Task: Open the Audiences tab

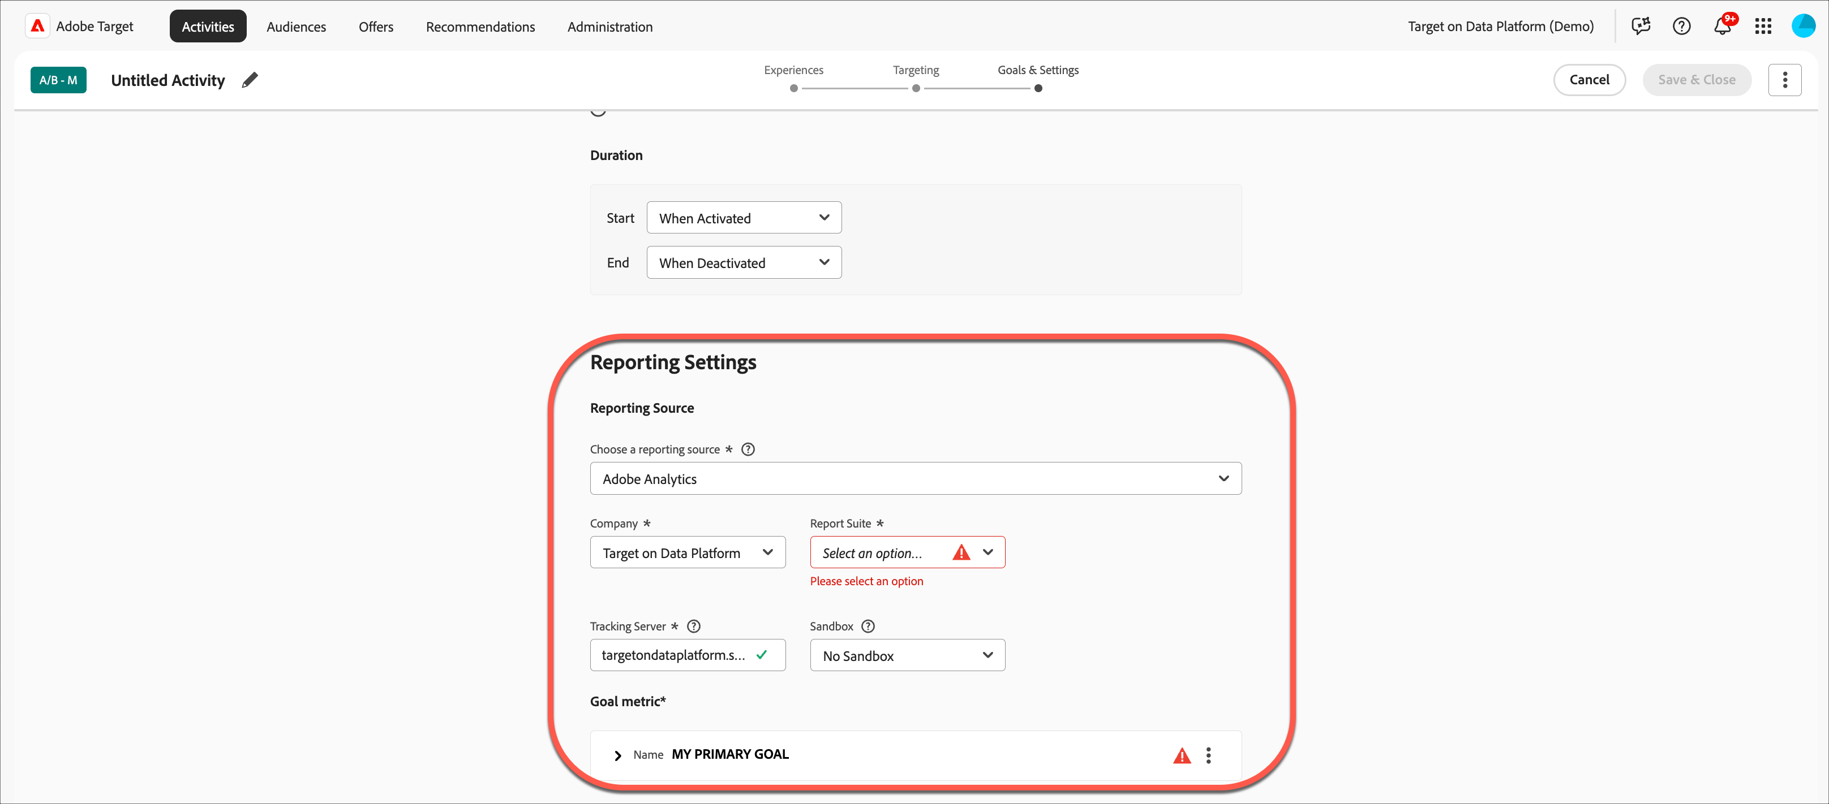Action: pyautogui.click(x=296, y=26)
